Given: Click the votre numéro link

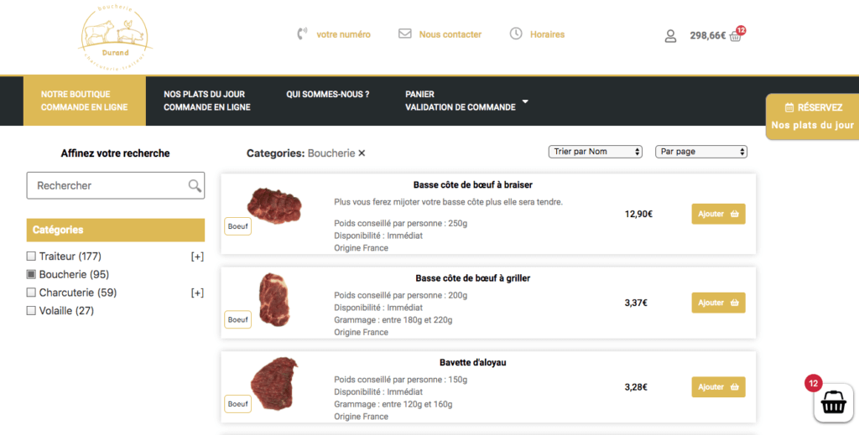Looking at the screenshot, I should click(343, 34).
